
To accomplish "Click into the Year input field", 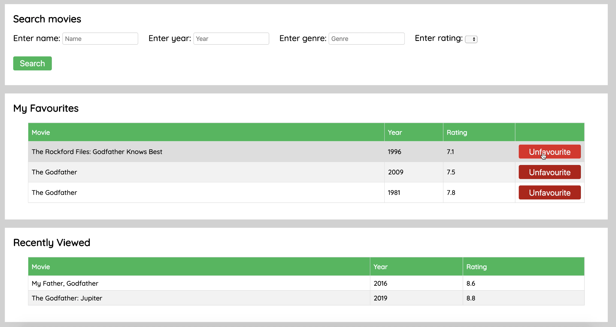I will pos(231,39).
